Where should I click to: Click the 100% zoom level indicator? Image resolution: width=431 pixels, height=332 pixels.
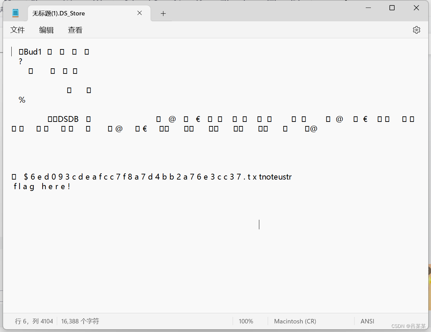[x=246, y=321]
